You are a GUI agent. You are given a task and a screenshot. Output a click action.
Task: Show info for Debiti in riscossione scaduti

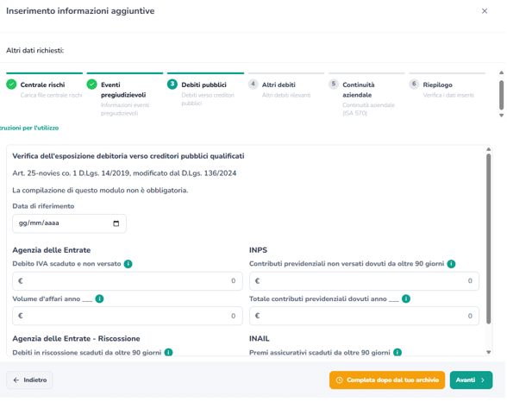click(x=168, y=352)
